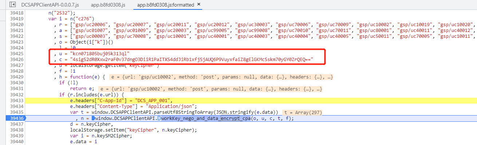Toggle inline breakpoint marker before workKey_nego_and_data_encrypt_cpa
Image resolution: width=477 pixels, height=145 pixels.
[159, 118]
